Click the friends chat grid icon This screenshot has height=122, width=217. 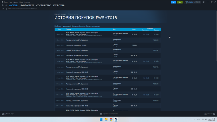tap(214, 114)
